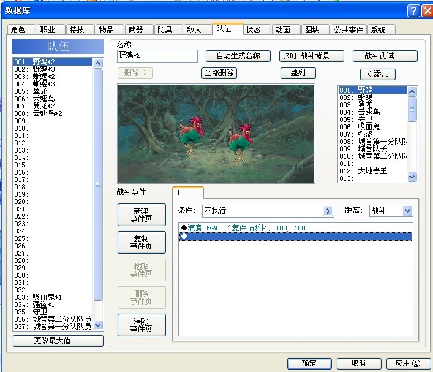This screenshot has height=372, width=433.
Task: Select troop 002: 野鸡*3
Action: point(53,69)
